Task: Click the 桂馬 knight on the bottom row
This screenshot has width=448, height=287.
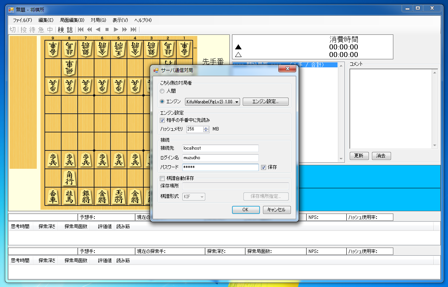Action: pyautogui.click(x=70, y=196)
